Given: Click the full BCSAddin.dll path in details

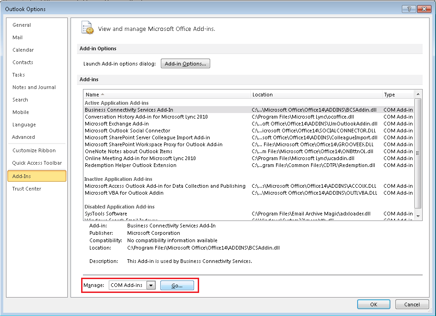Looking at the screenshot, I should point(203,248).
